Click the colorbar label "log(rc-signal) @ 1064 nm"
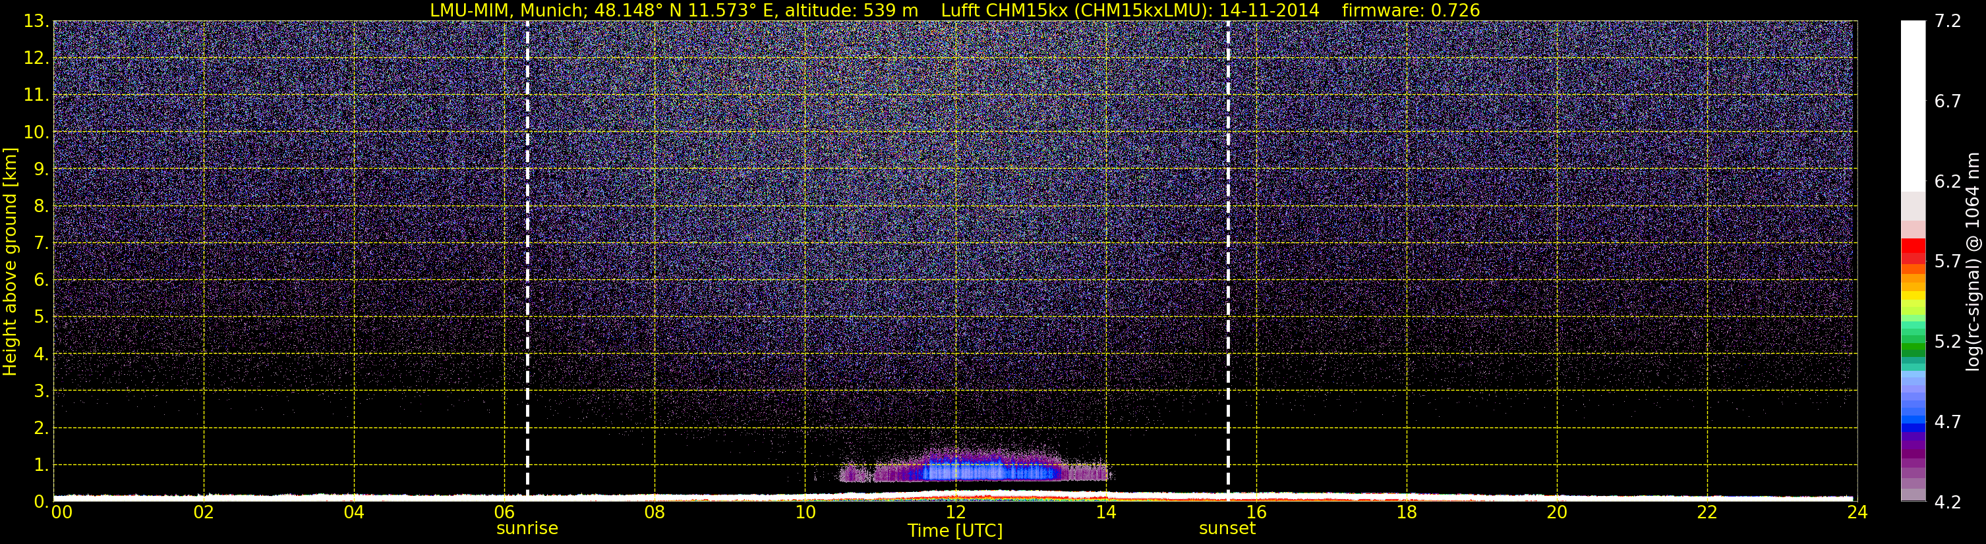Viewport: 1986px width, 544px height. pos(1972,261)
